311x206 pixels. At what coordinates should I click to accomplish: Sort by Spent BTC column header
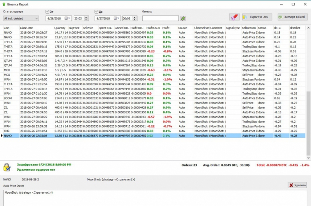(x=106, y=28)
